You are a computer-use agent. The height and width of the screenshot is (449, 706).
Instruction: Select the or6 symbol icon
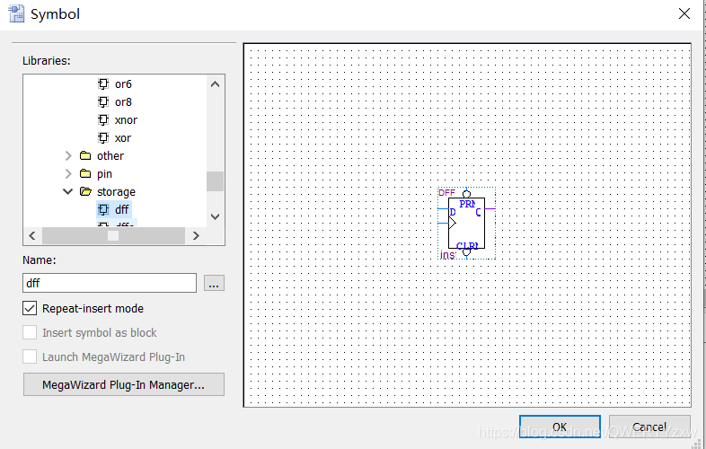pos(103,84)
